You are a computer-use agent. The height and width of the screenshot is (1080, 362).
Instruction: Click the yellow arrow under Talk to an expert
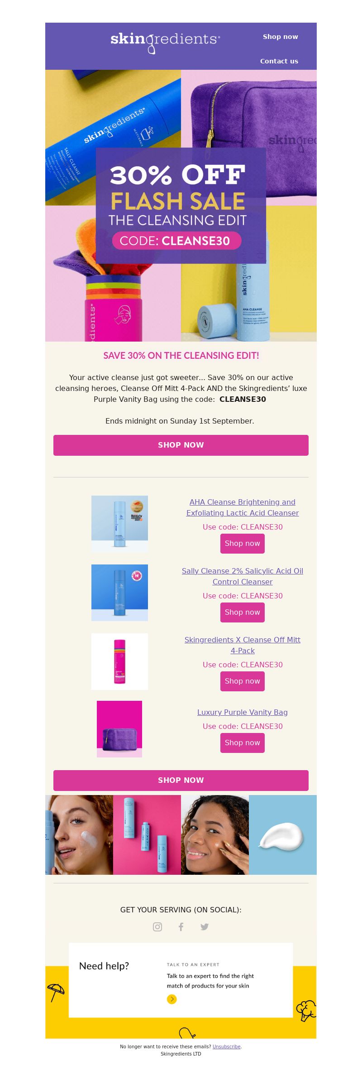pyautogui.click(x=171, y=999)
